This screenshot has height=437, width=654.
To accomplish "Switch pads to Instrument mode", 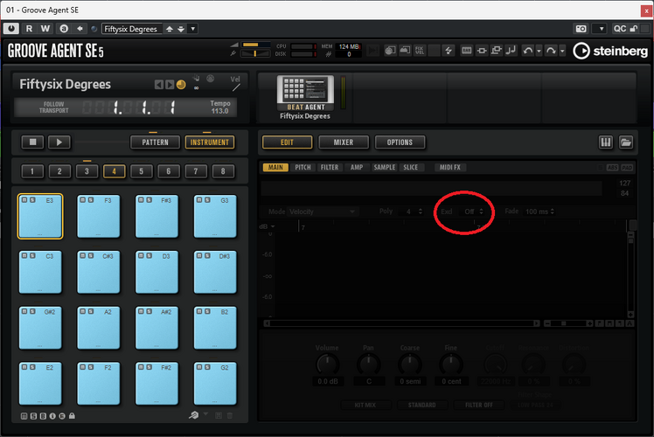I will tap(210, 142).
